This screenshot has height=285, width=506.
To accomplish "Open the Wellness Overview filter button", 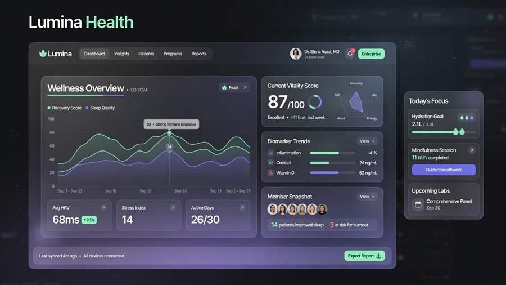I will point(234,87).
